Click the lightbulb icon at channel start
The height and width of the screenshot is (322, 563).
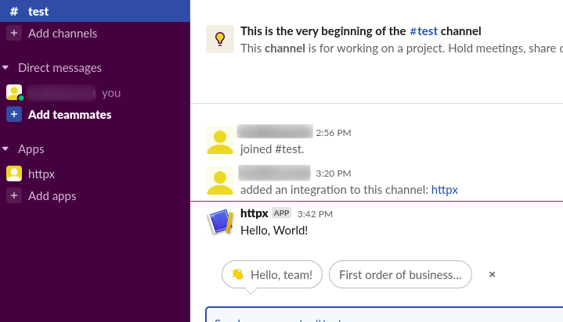tap(220, 38)
